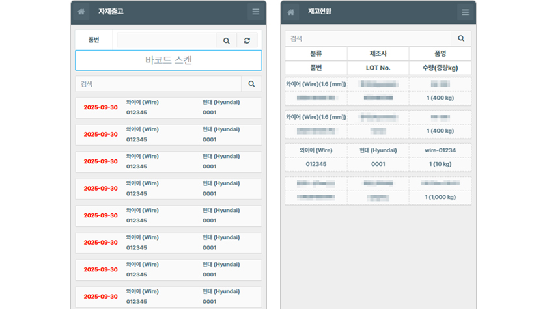Click the 재고현황 header title
Viewport: 547px width, 309px height.
(320, 12)
